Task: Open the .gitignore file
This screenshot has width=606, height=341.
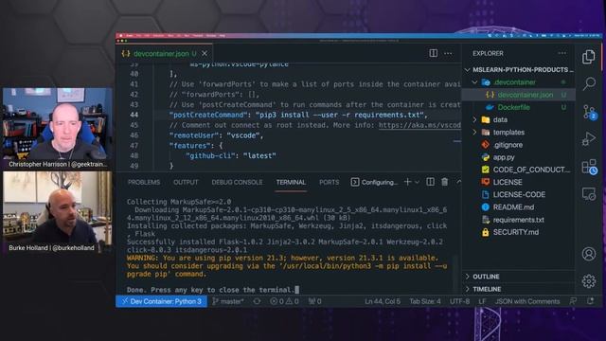Action: [519, 145]
